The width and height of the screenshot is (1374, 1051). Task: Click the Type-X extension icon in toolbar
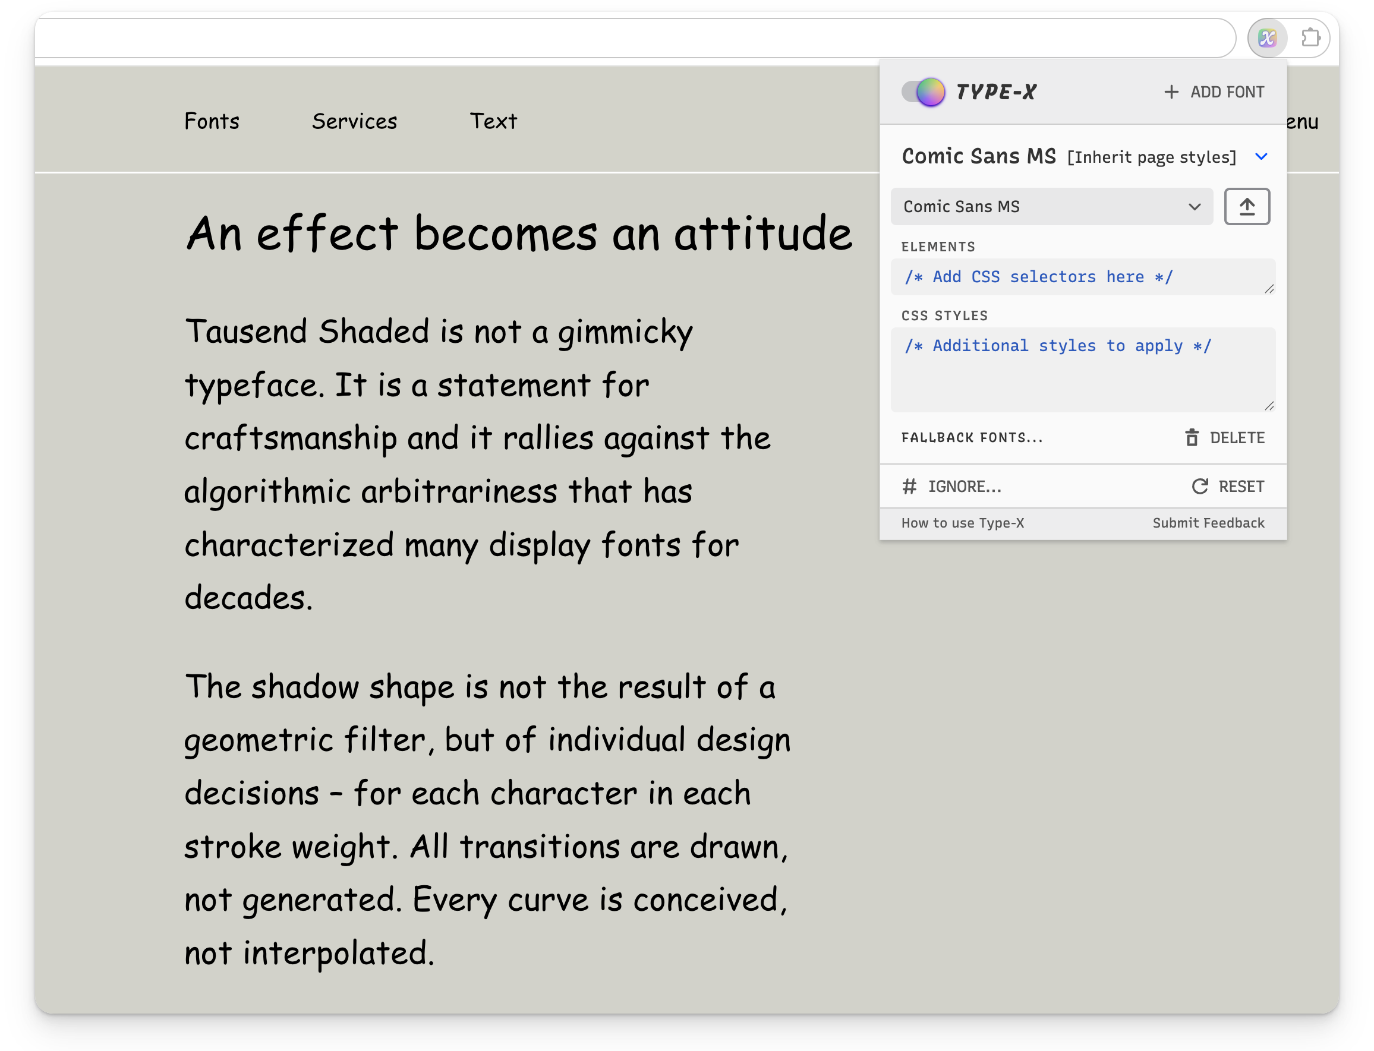pos(1266,38)
